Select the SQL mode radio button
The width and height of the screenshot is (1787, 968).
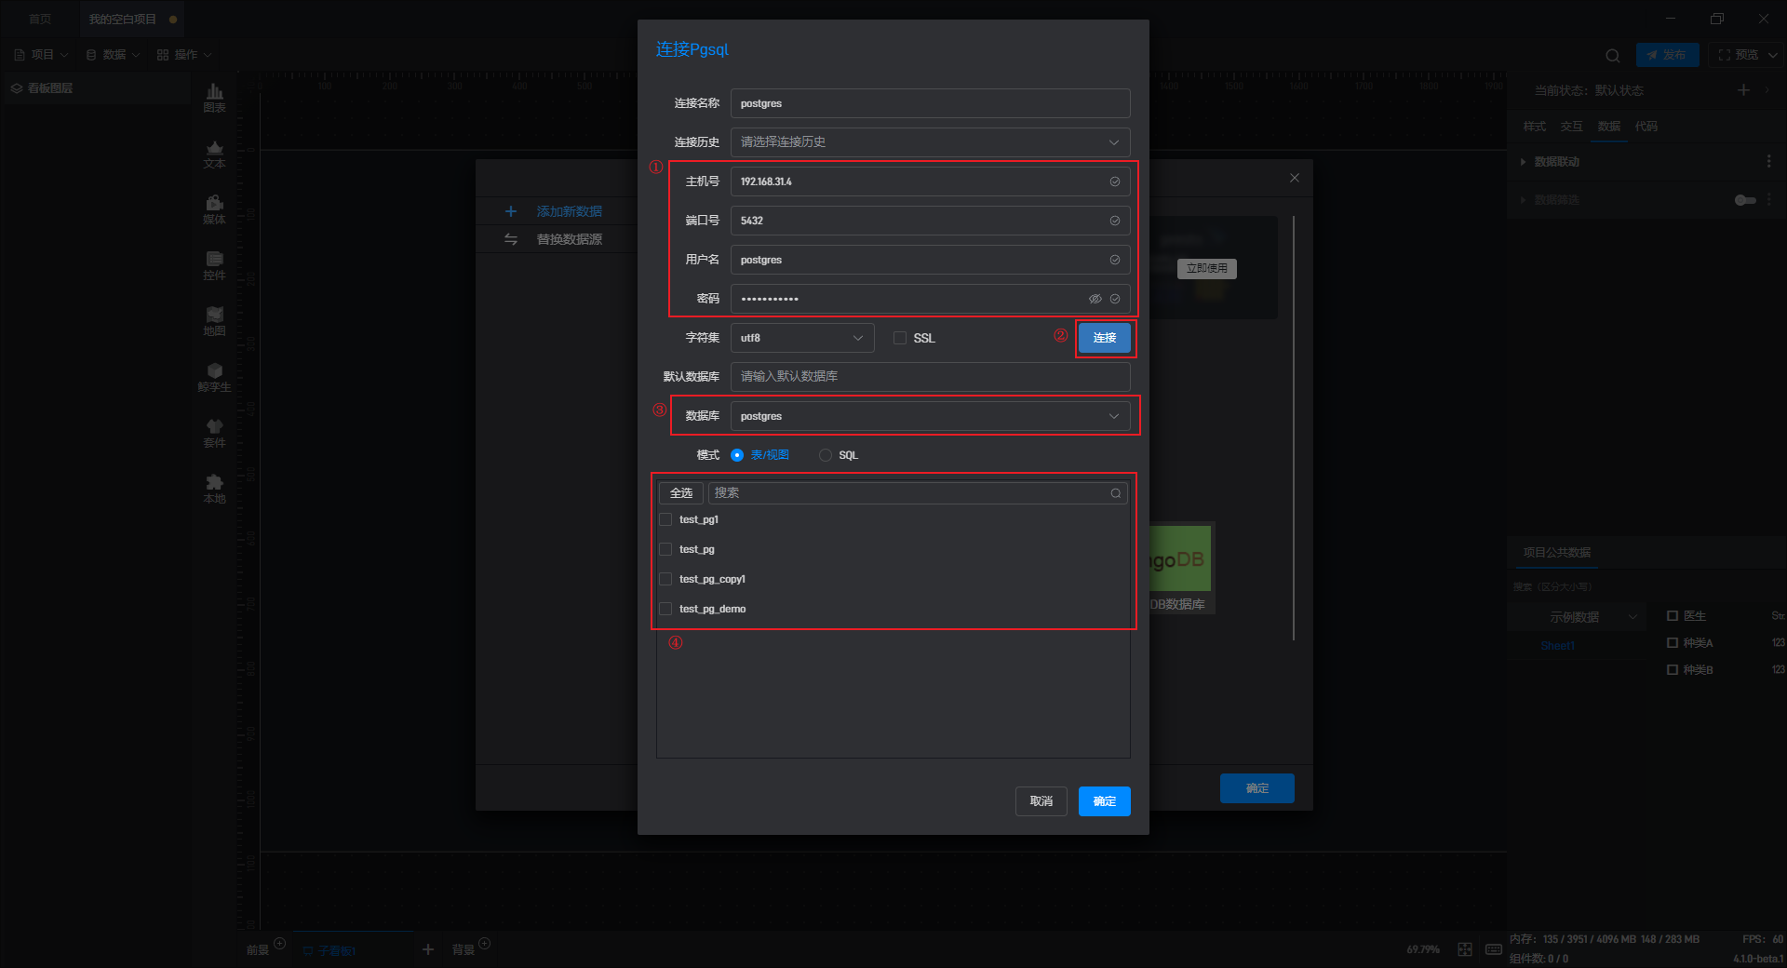(x=826, y=455)
